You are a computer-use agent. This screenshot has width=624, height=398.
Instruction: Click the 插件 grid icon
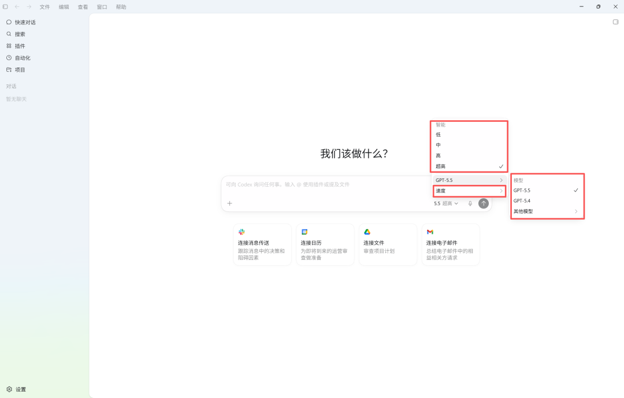[9, 46]
